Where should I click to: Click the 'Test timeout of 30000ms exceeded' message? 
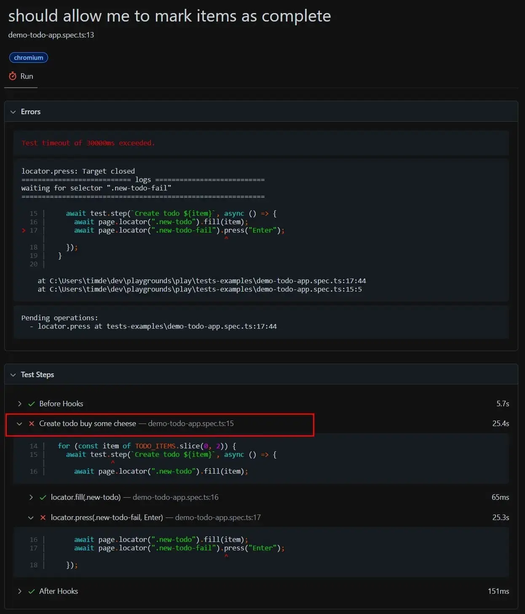(88, 143)
